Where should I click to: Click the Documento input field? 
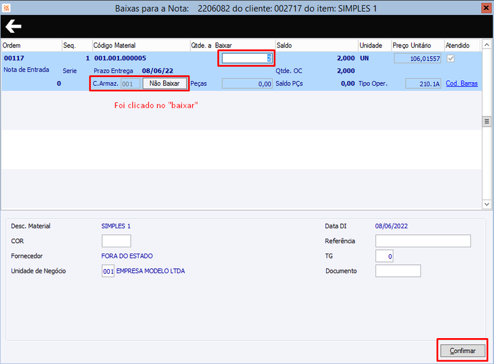point(398,271)
